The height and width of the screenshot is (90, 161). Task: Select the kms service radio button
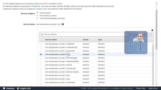(x=41, y=75)
